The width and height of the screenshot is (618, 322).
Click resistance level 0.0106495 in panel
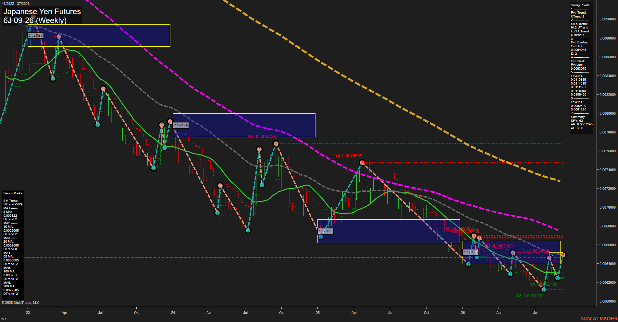pos(578,95)
